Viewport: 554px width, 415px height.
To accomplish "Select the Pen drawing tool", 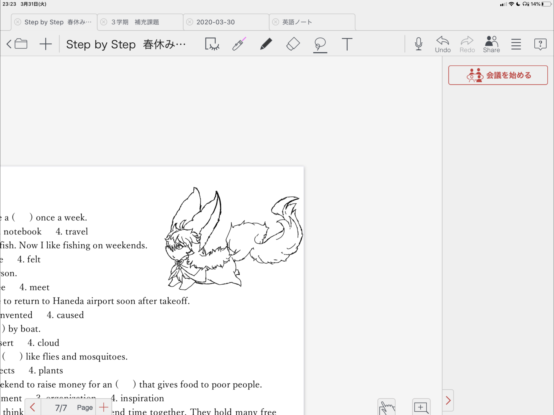I will coord(266,44).
